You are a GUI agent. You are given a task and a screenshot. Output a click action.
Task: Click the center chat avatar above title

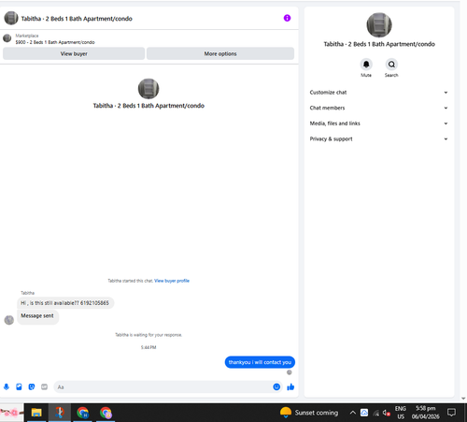(149, 89)
